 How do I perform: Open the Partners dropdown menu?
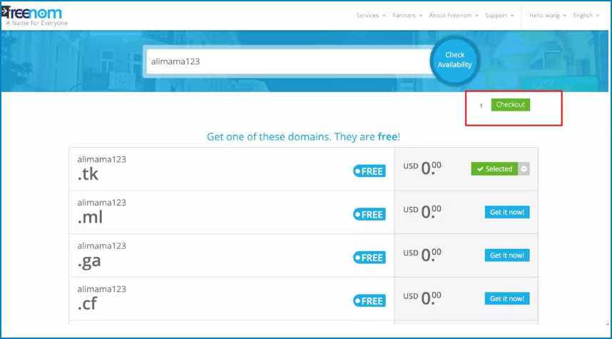[407, 16]
